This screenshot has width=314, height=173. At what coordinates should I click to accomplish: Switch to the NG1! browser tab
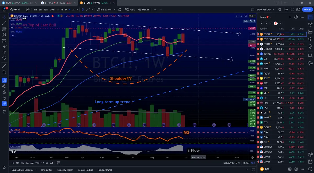[19, 3]
